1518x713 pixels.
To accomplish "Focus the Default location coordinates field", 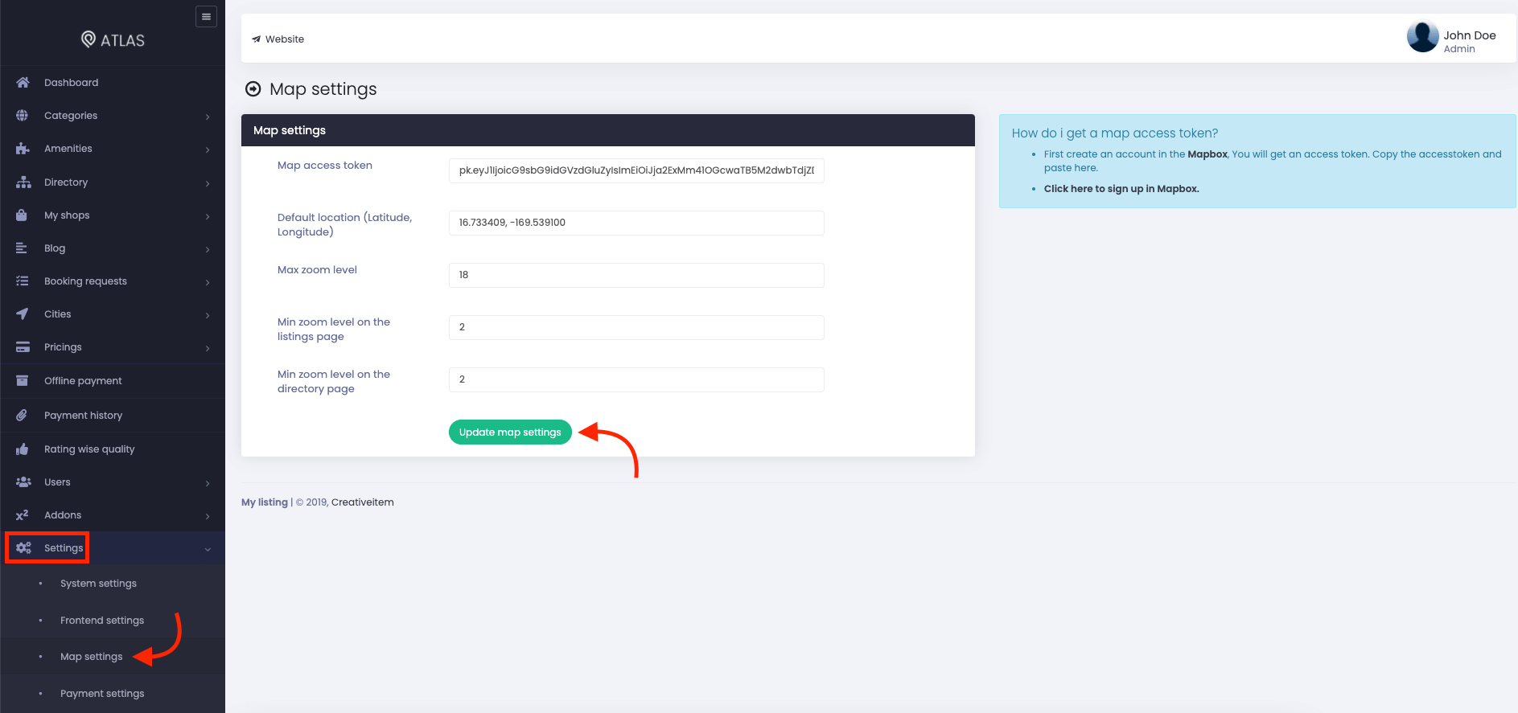I will pyautogui.click(x=636, y=223).
